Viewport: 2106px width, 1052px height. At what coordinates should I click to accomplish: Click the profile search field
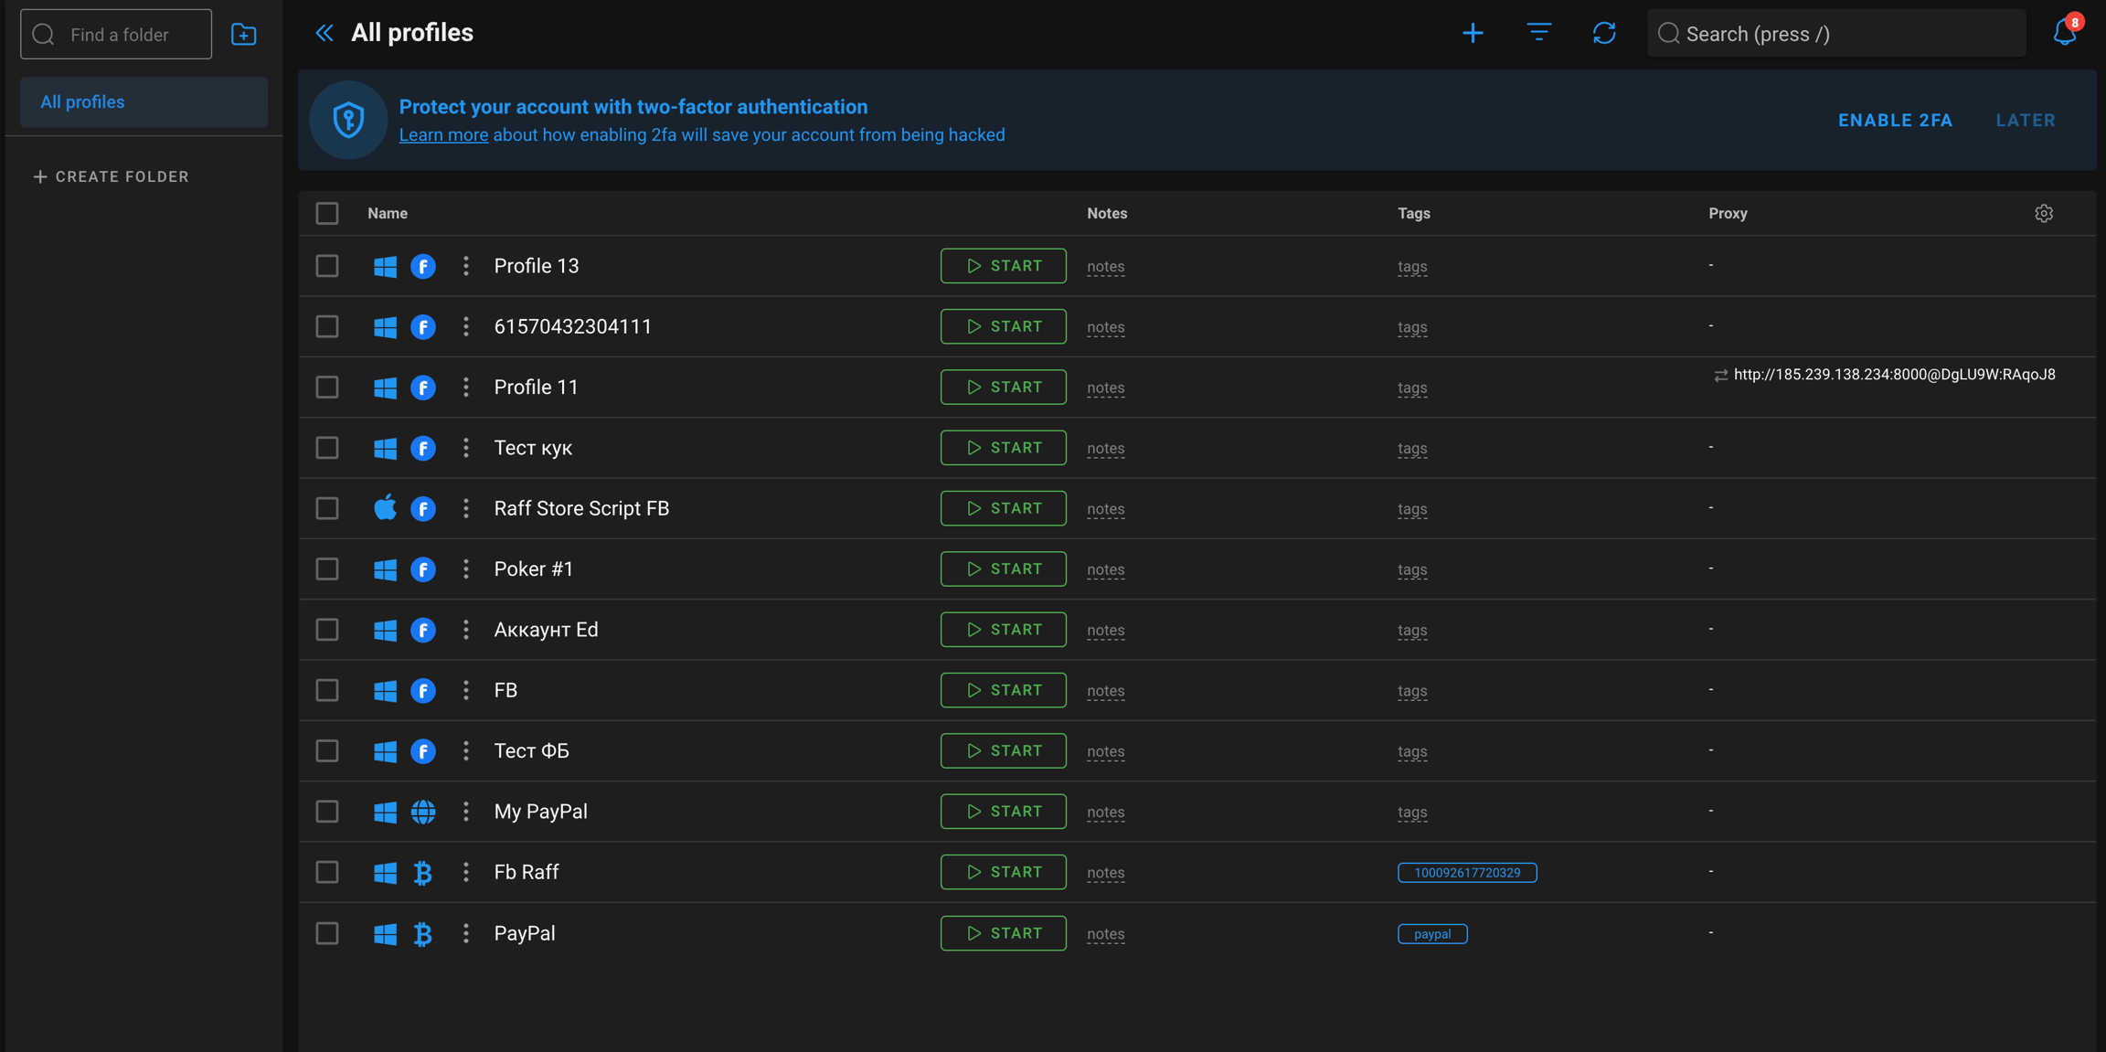(x=1837, y=34)
